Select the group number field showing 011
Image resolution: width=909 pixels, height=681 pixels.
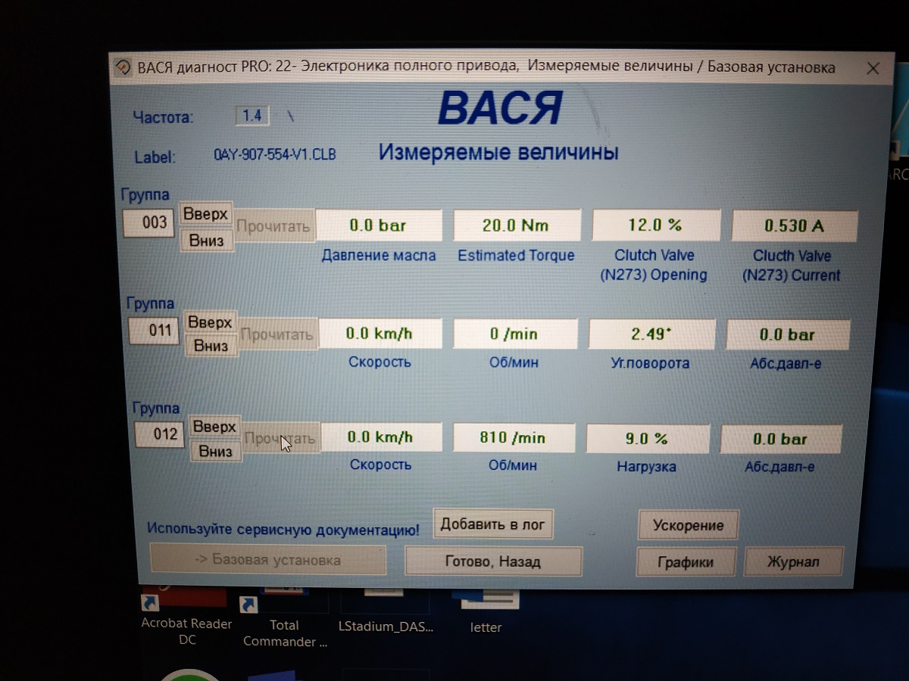(x=155, y=331)
